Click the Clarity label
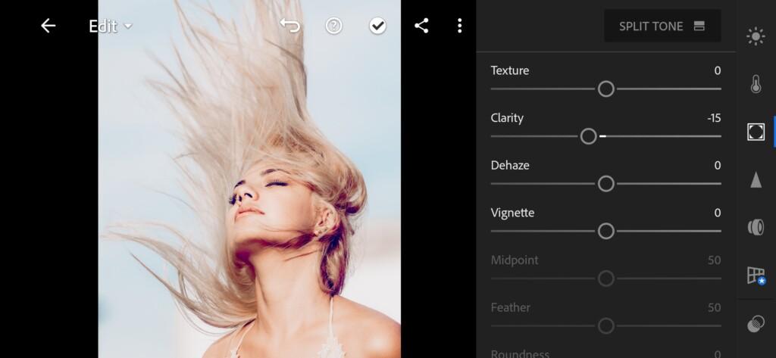 point(507,117)
